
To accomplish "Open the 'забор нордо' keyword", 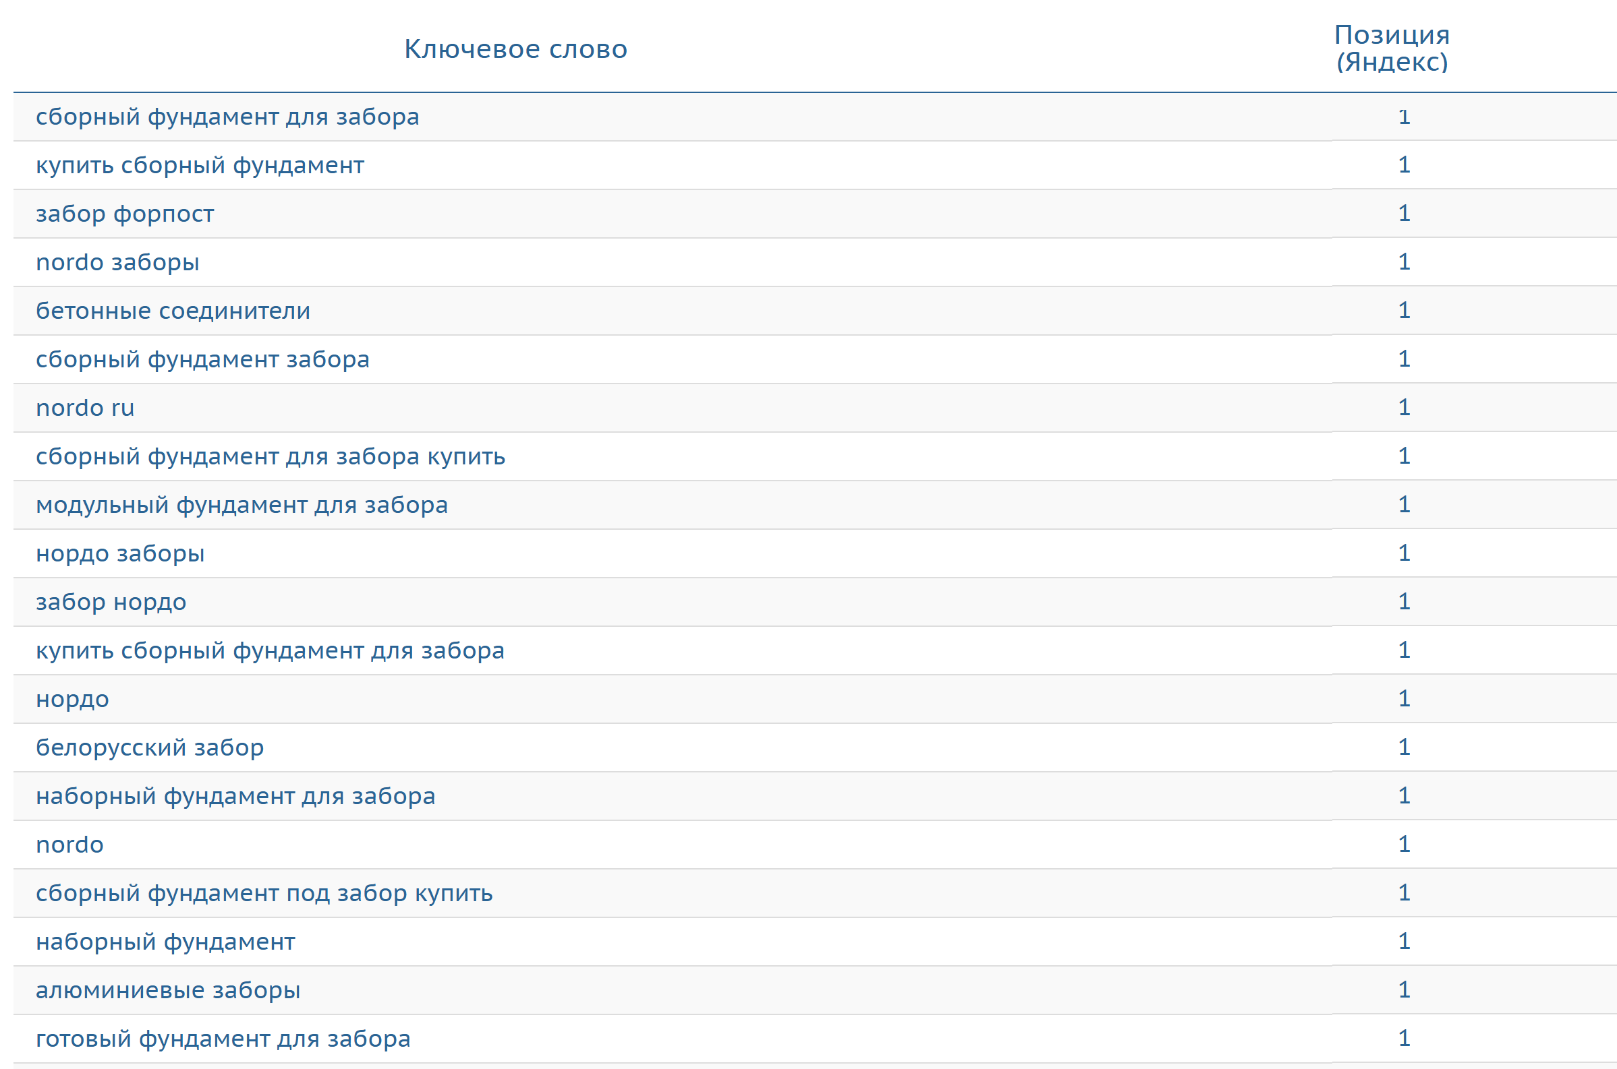I will pyautogui.click(x=111, y=602).
